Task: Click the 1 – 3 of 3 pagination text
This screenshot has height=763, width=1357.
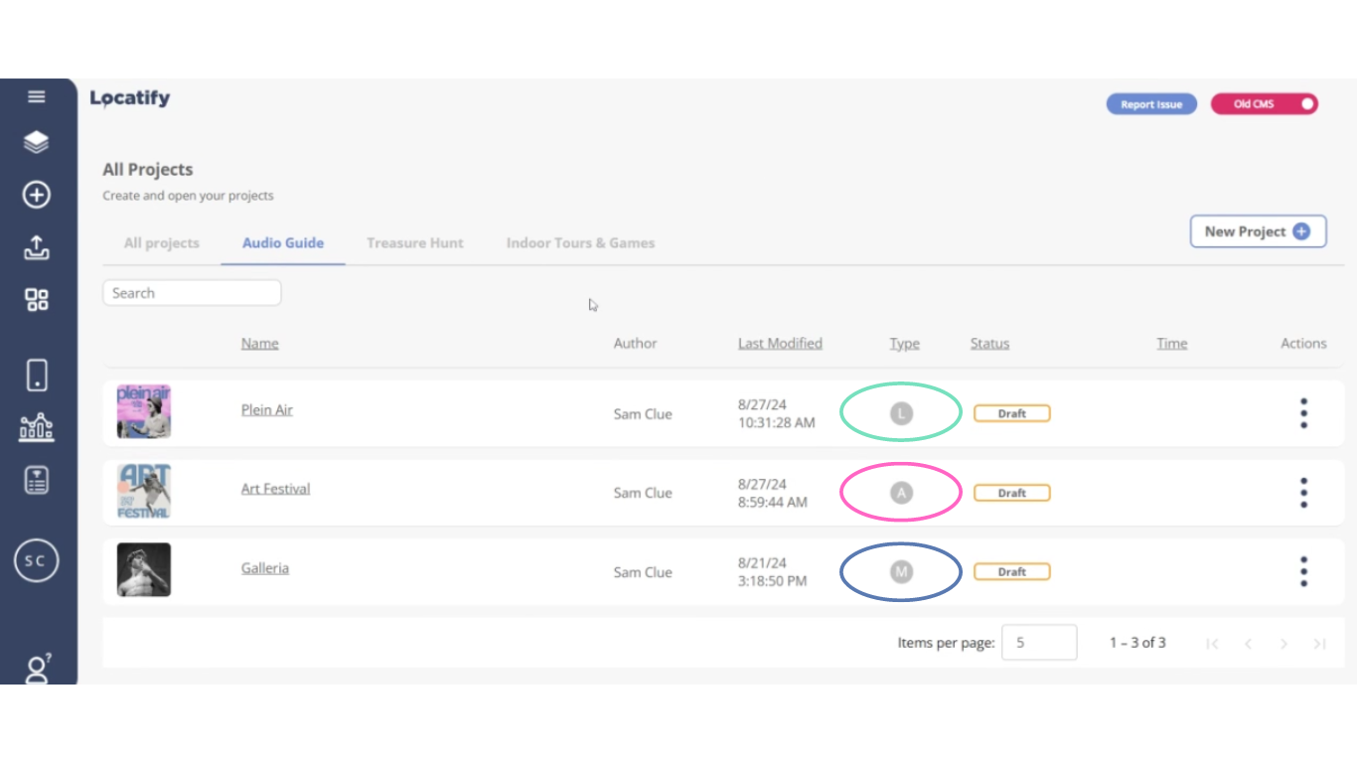Action: (x=1137, y=643)
